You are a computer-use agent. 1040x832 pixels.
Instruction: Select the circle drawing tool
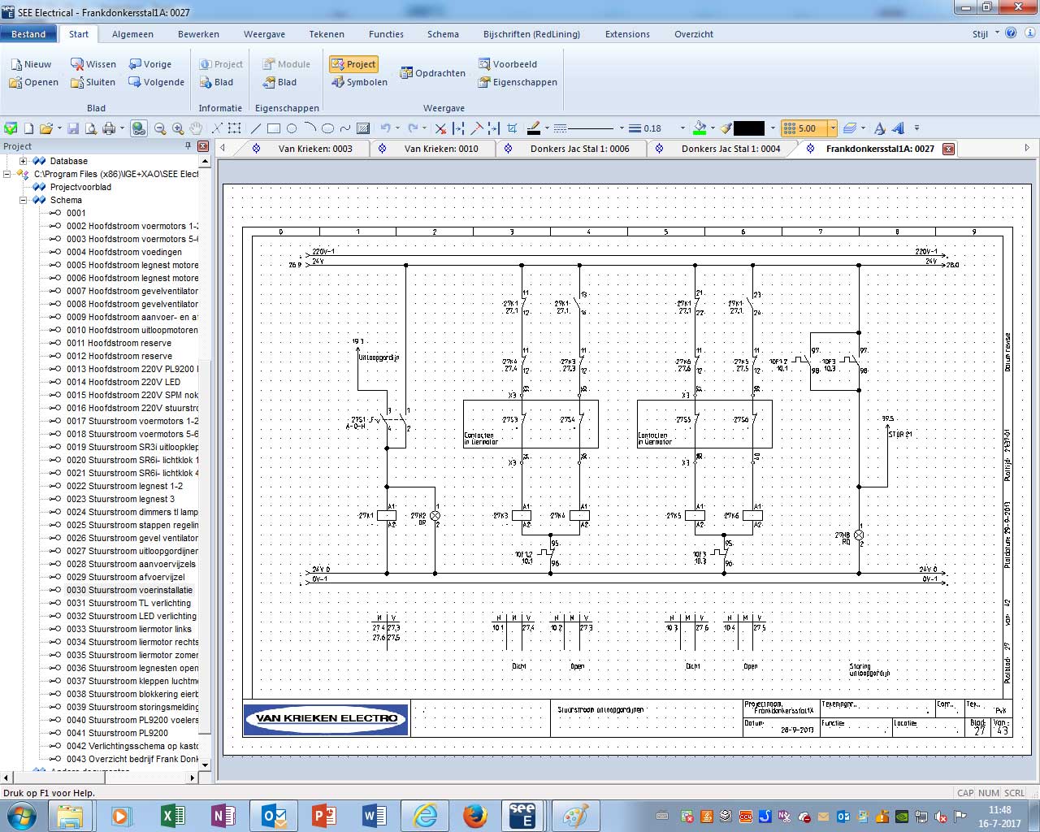(x=292, y=128)
